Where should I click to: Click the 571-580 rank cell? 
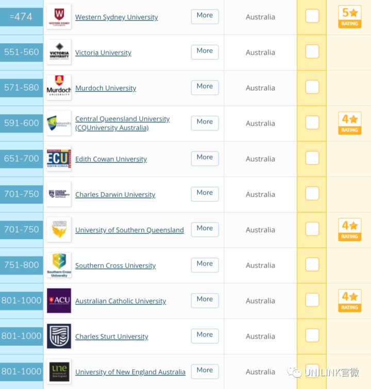(x=21, y=88)
